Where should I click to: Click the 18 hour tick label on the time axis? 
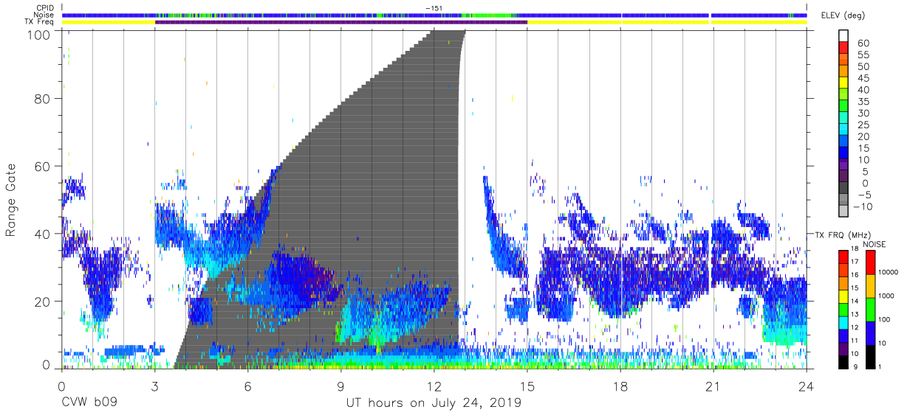pos(620,385)
